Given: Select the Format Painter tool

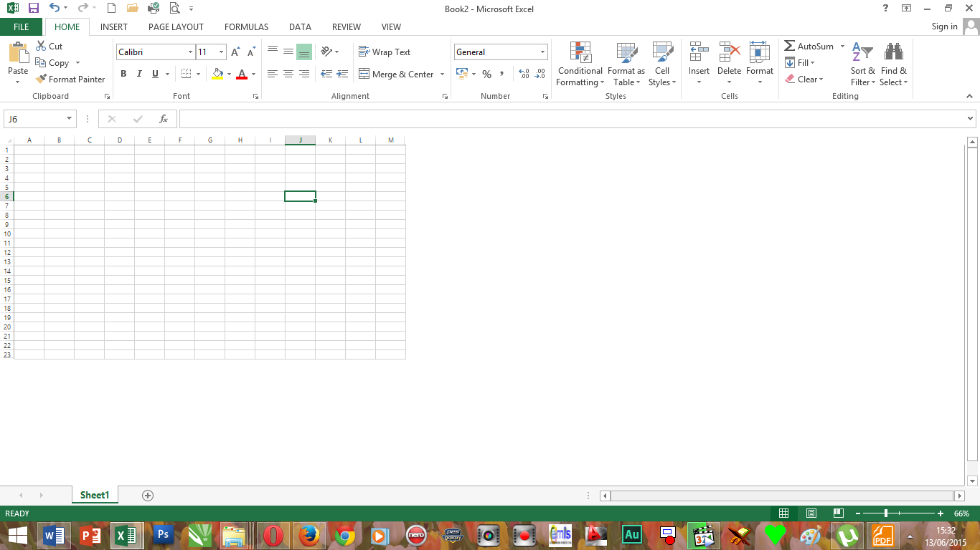Looking at the screenshot, I should point(70,79).
